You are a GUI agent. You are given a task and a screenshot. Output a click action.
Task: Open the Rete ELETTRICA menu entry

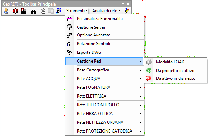point(105,96)
